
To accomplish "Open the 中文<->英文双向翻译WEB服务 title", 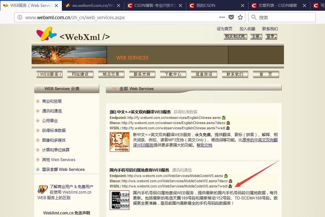I will pyautogui.click(x=140, y=112).
